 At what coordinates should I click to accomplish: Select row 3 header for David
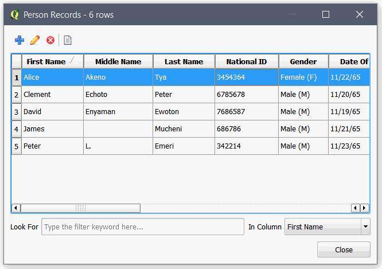click(16, 112)
